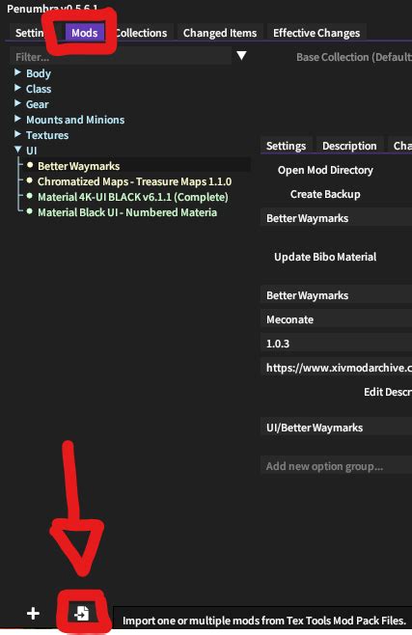Click the Meconate author field
The image size is (412, 635).
point(337,319)
